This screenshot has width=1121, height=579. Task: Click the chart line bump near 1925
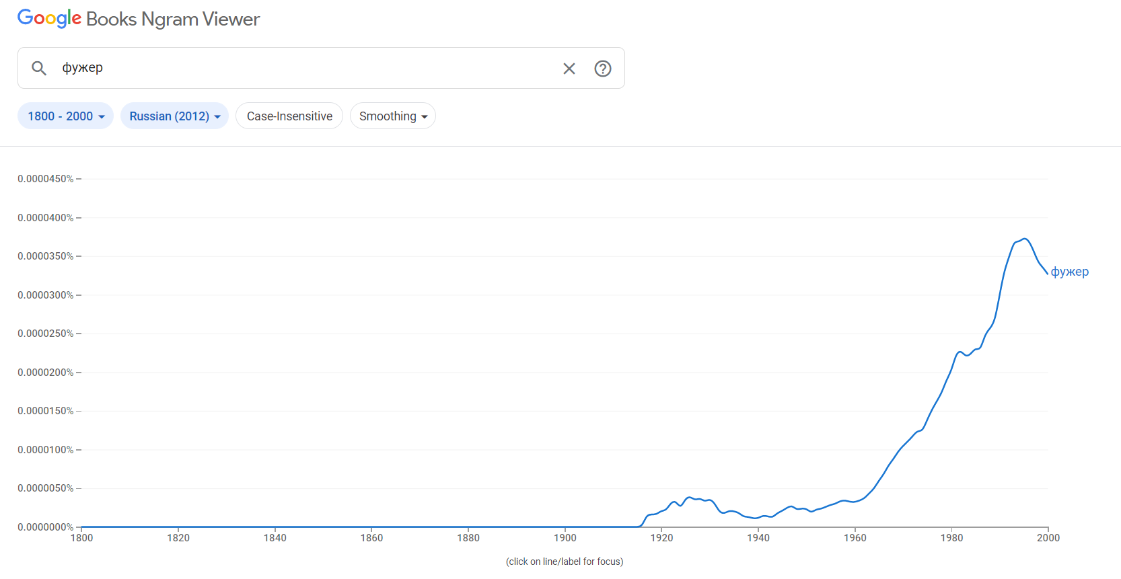coord(688,498)
